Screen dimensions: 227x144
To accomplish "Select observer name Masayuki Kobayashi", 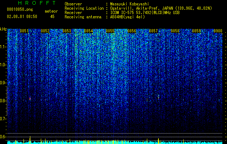I will 130,4.
